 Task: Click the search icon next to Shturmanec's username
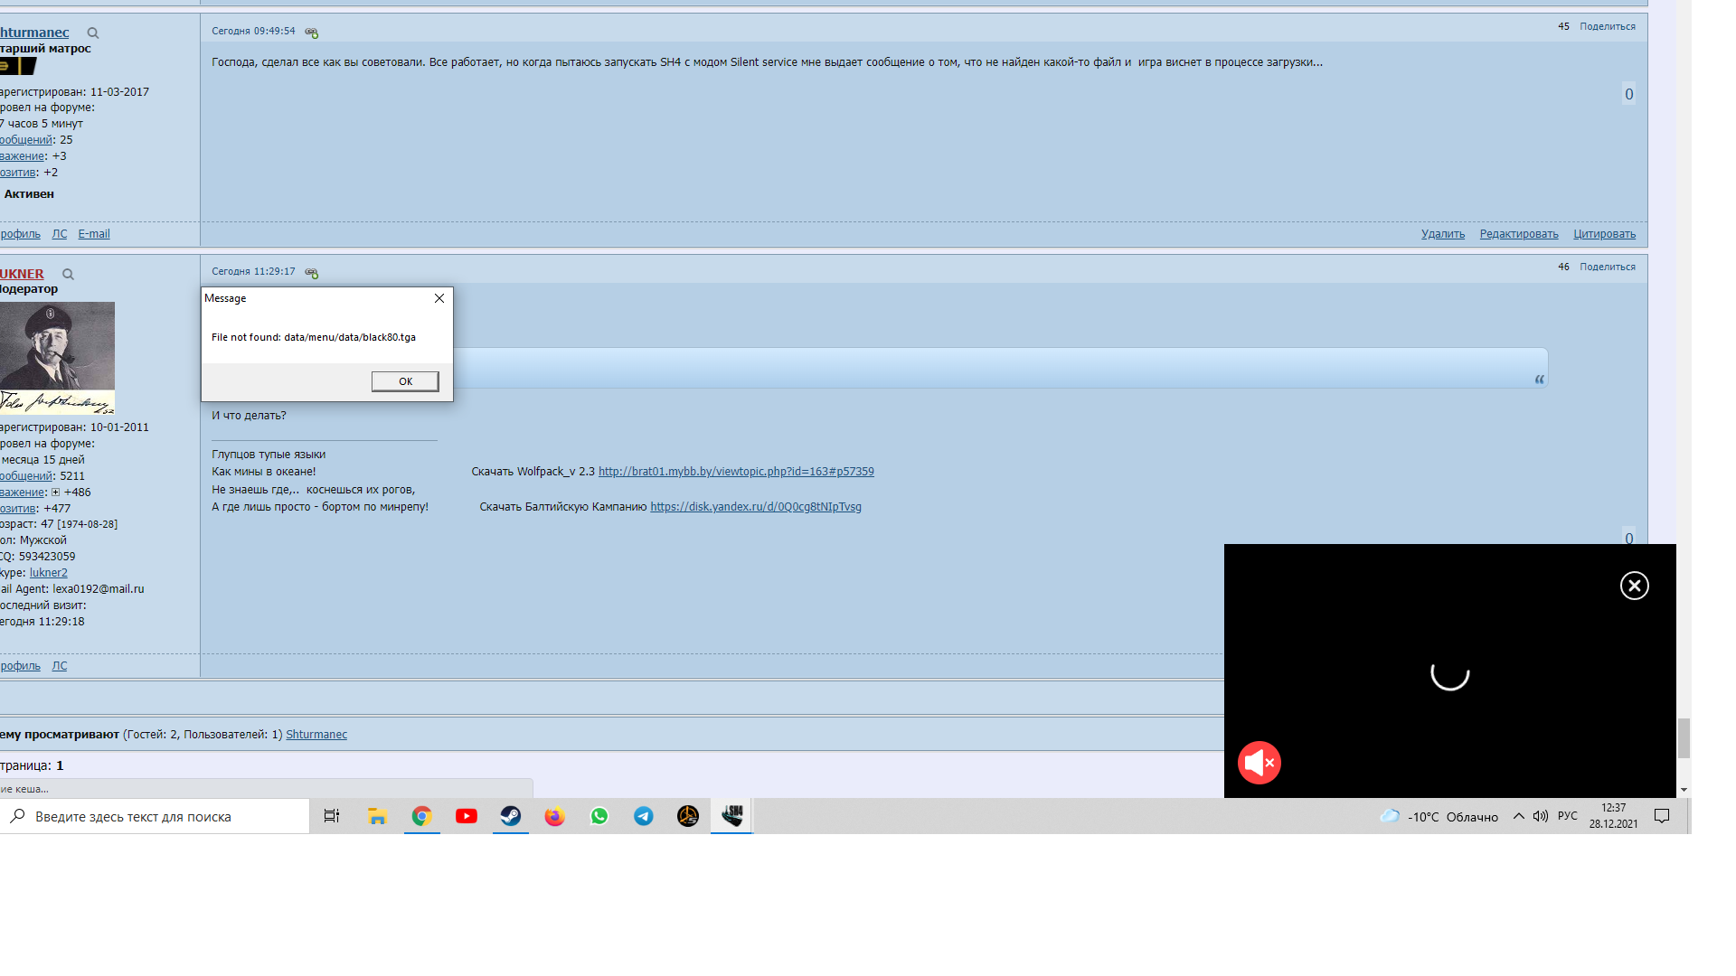click(92, 33)
